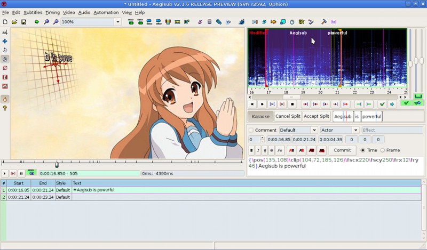Zoom video out with the minus magnifier
Screen dimensions: 427x250
[56, 22]
